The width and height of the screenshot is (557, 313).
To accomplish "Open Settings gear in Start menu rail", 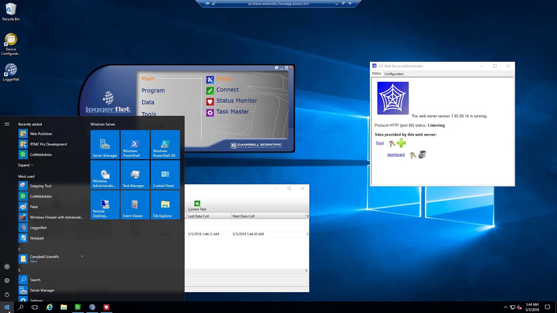I will click(x=7, y=280).
